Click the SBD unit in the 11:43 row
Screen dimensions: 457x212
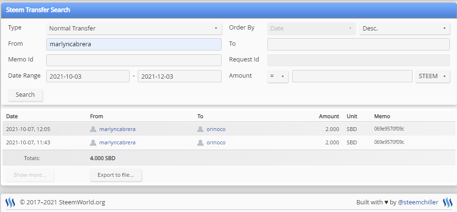click(352, 143)
